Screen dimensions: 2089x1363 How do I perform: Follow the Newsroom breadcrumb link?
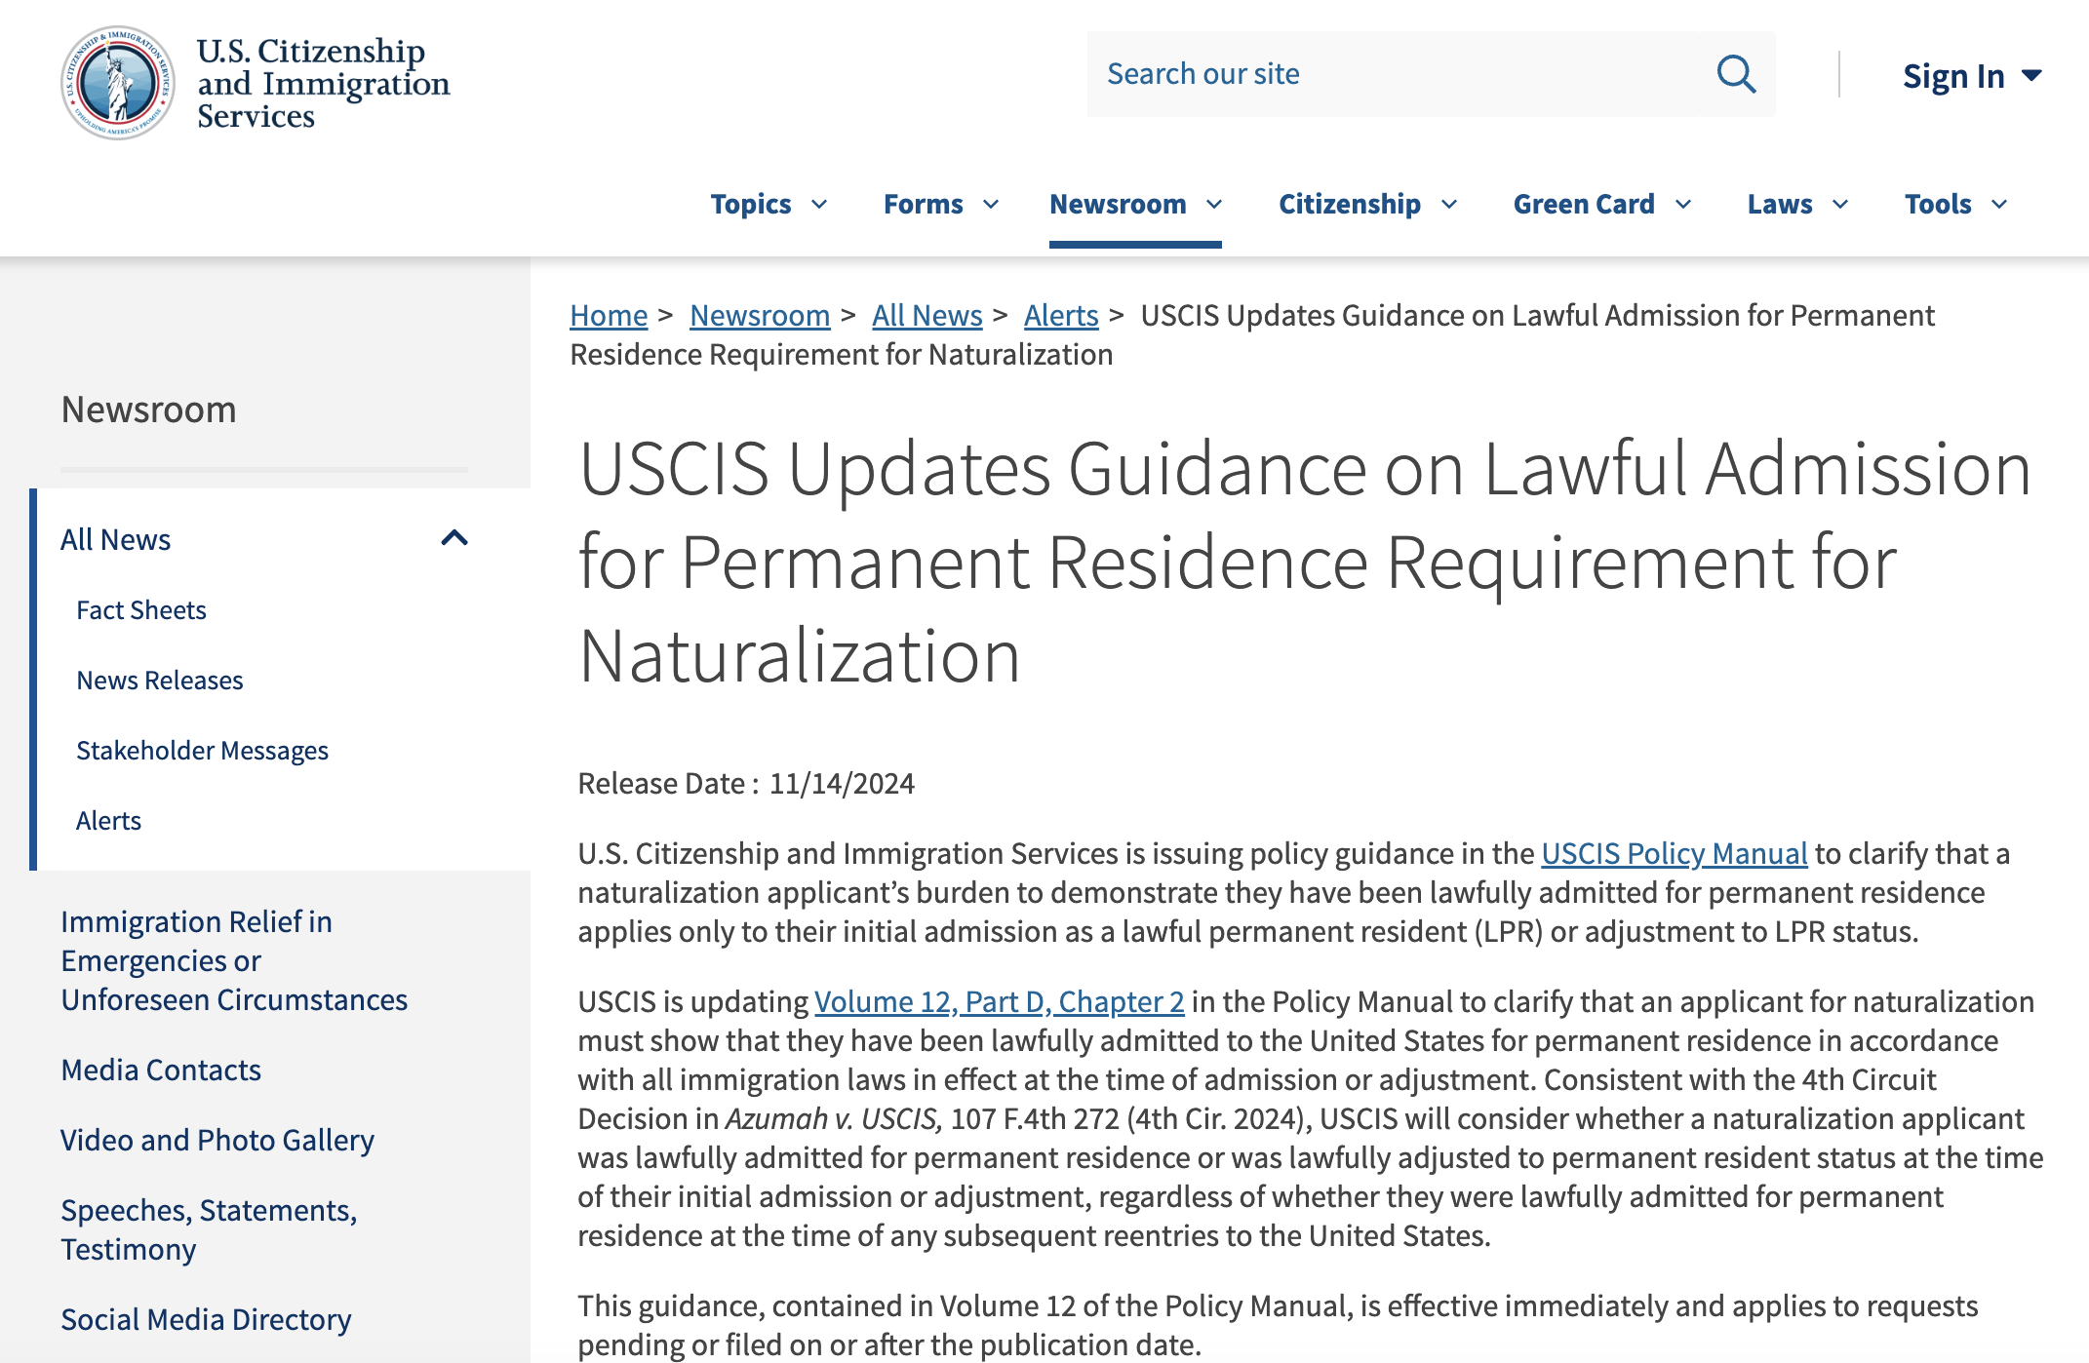tap(760, 315)
